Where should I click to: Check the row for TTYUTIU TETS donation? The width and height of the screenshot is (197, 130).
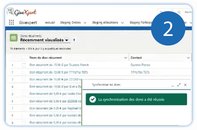coord(24,72)
